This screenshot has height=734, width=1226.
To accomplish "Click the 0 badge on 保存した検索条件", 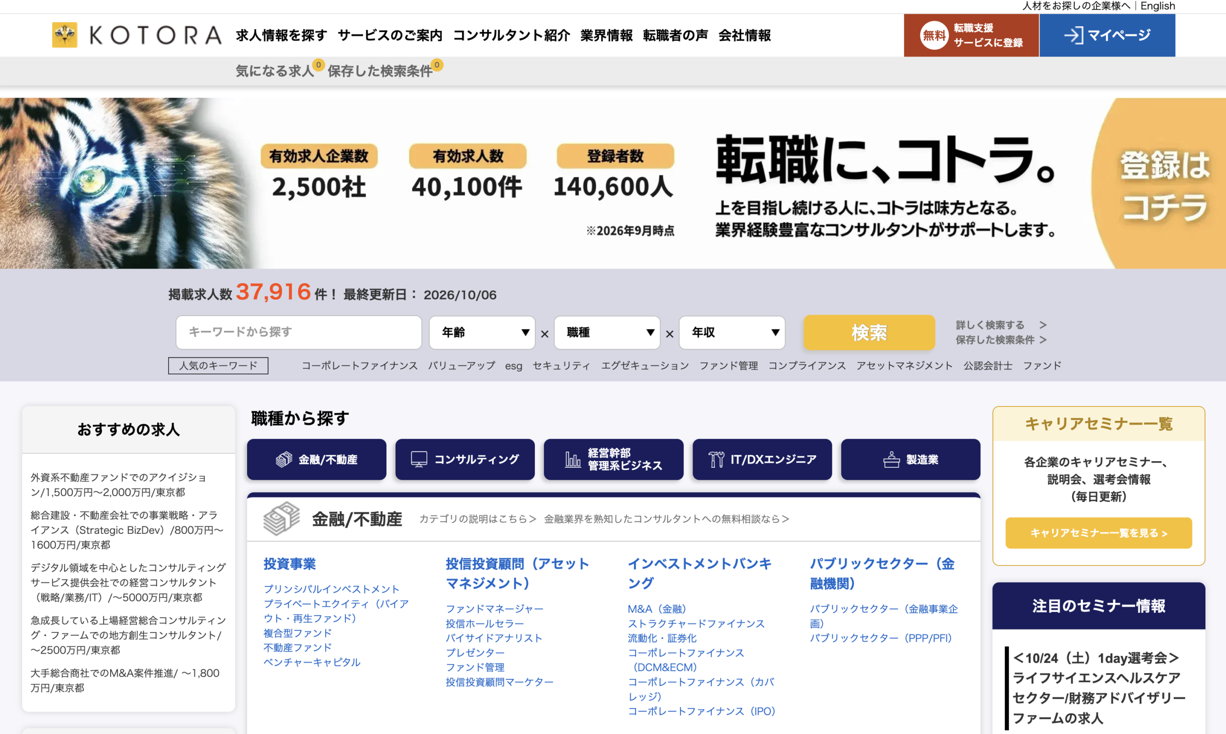I will point(437,65).
